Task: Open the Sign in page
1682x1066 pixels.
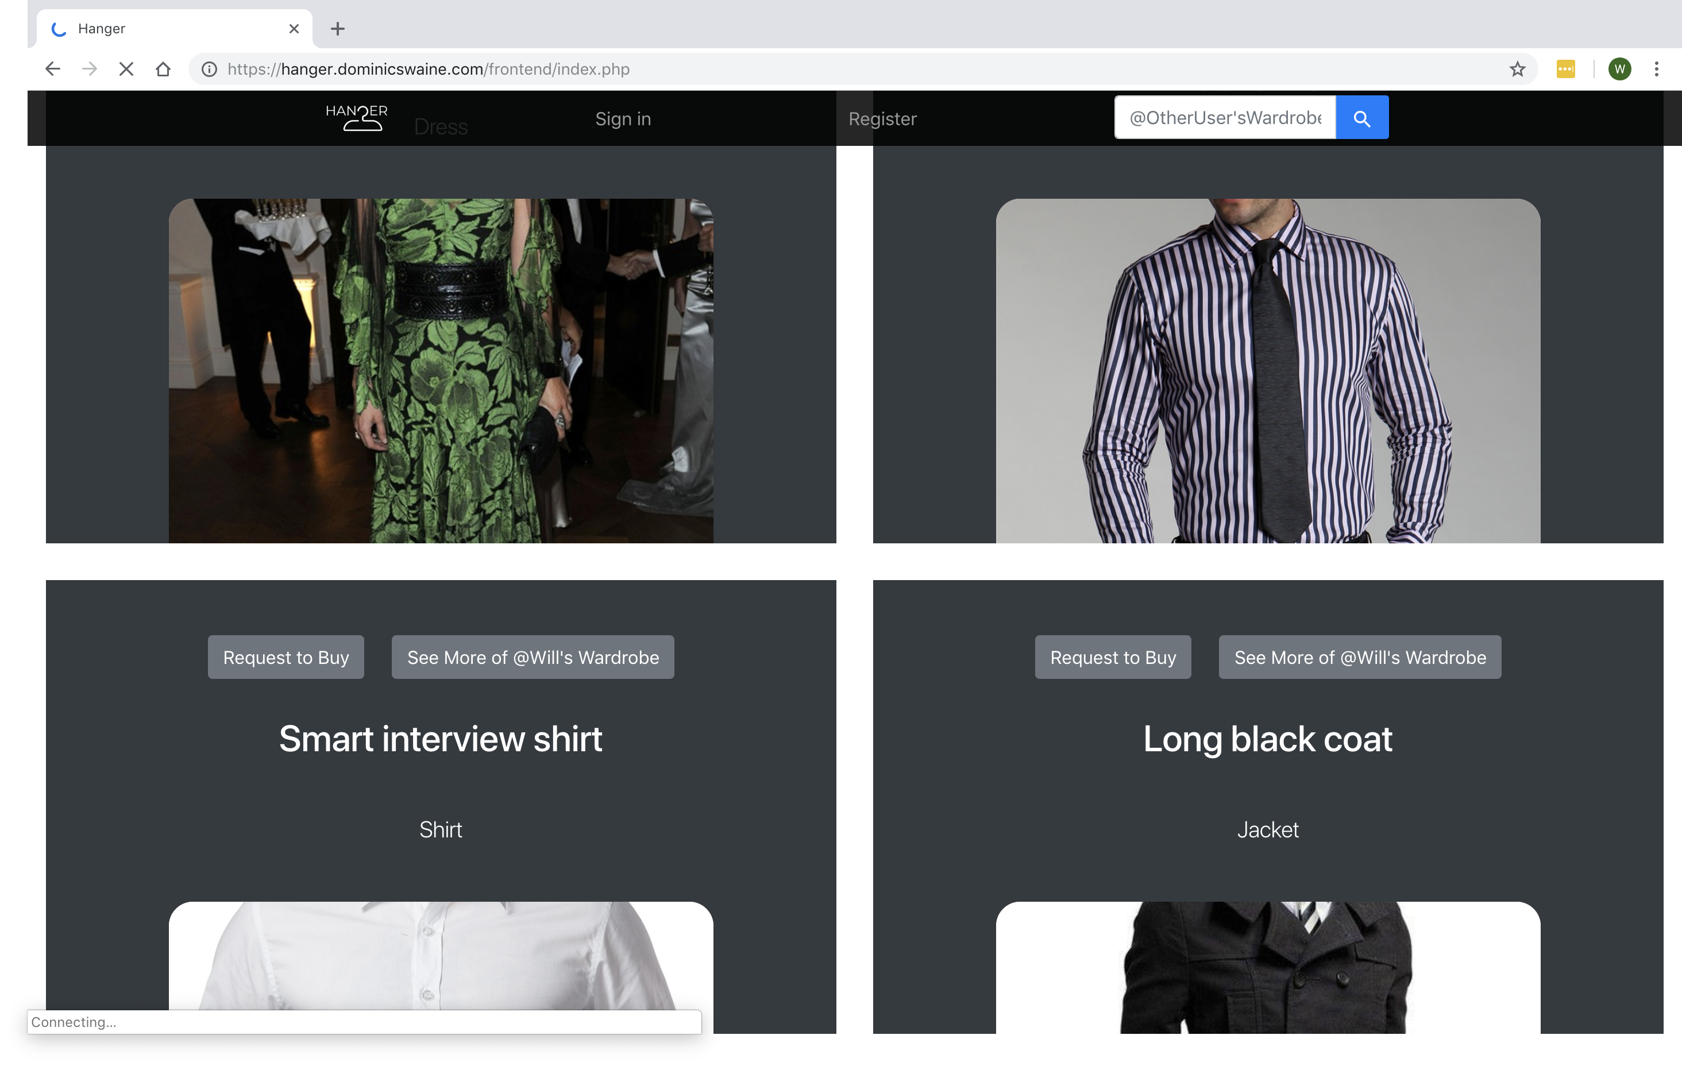Action: pyautogui.click(x=622, y=119)
